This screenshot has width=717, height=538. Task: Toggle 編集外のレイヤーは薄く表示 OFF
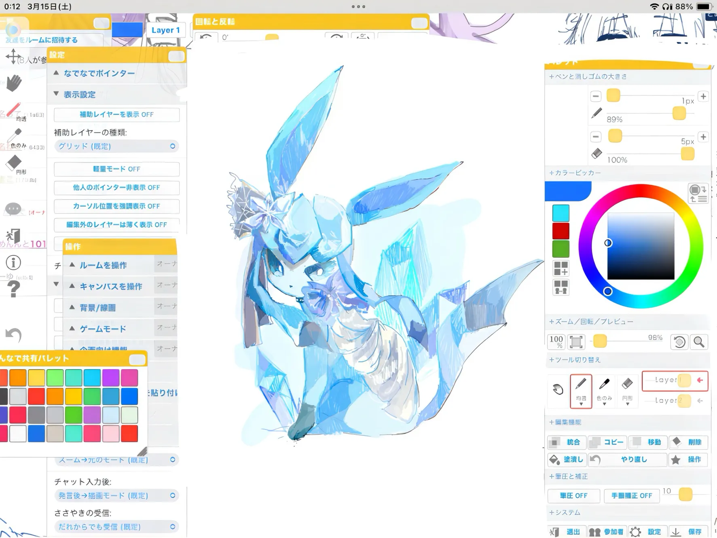(x=116, y=225)
